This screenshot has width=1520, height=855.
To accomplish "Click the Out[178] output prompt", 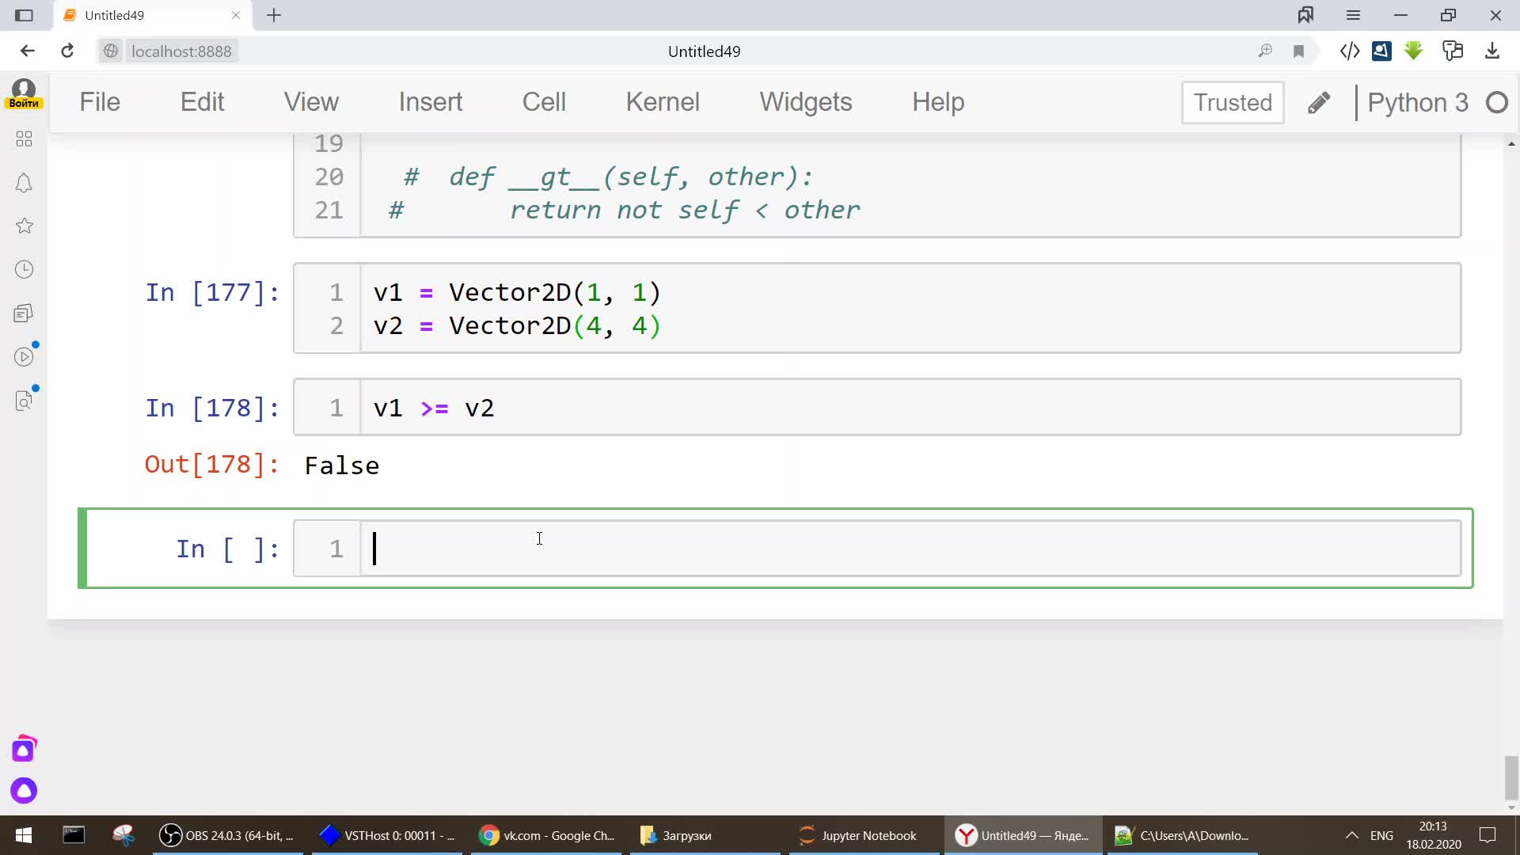I will pyautogui.click(x=212, y=465).
